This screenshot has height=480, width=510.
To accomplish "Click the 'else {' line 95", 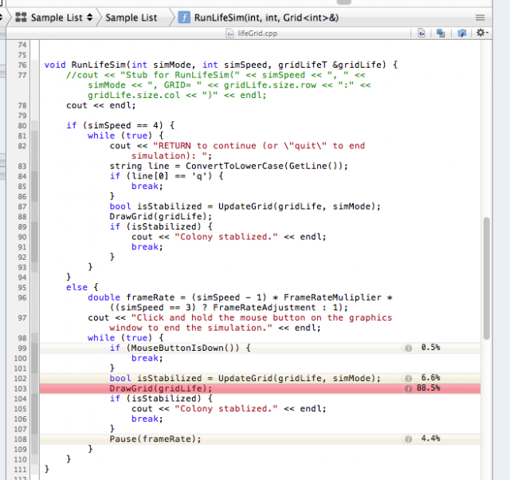I will pyautogui.click(x=82, y=287).
